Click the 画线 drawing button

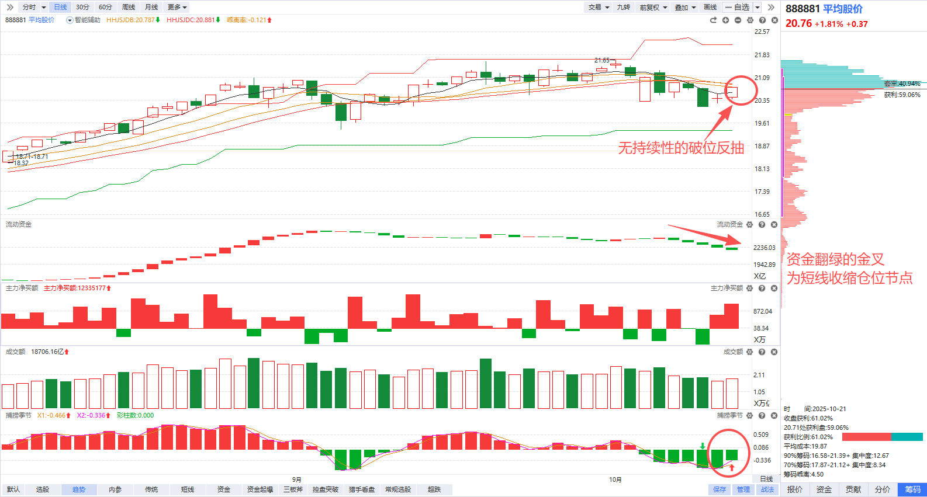click(x=710, y=7)
